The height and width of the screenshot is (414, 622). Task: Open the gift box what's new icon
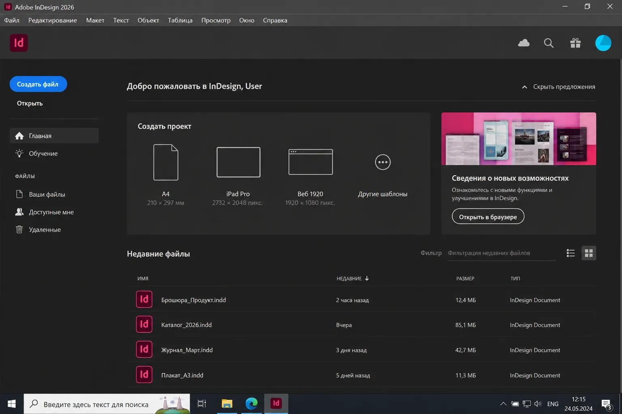point(575,43)
